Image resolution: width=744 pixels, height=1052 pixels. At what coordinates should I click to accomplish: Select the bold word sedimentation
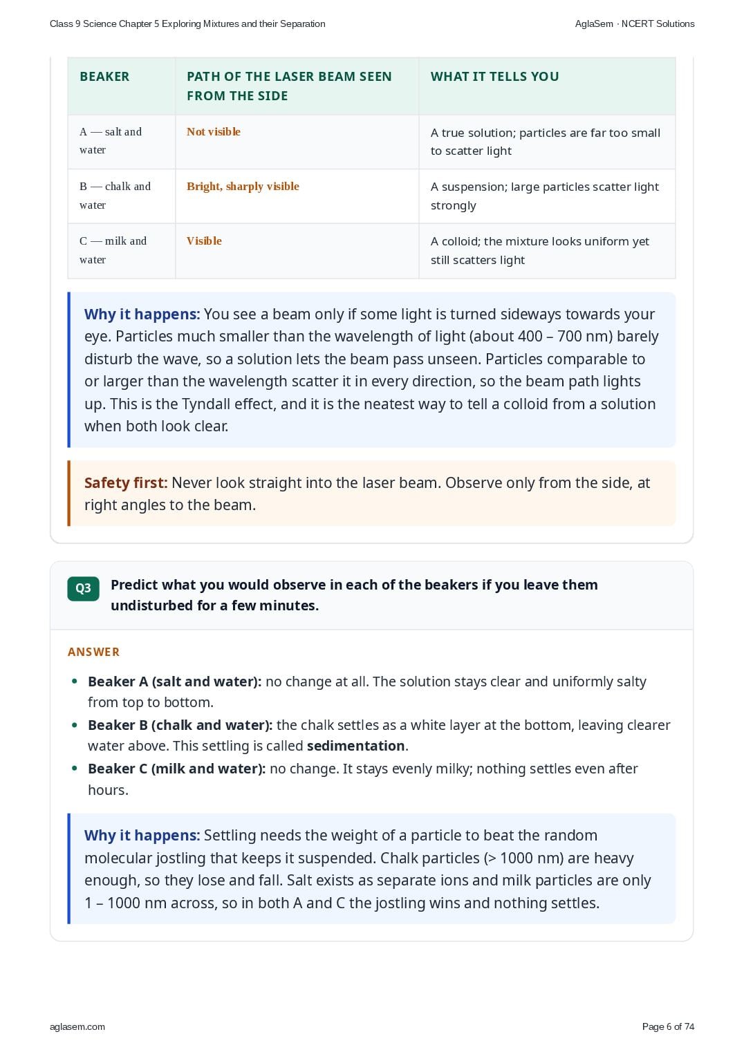355,746
